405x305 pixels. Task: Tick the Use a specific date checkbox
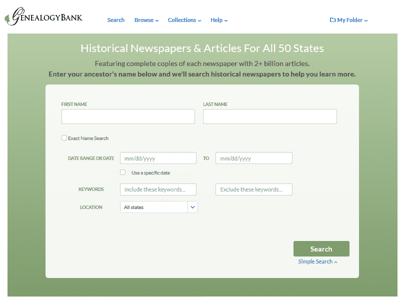(x=123, y=172)
